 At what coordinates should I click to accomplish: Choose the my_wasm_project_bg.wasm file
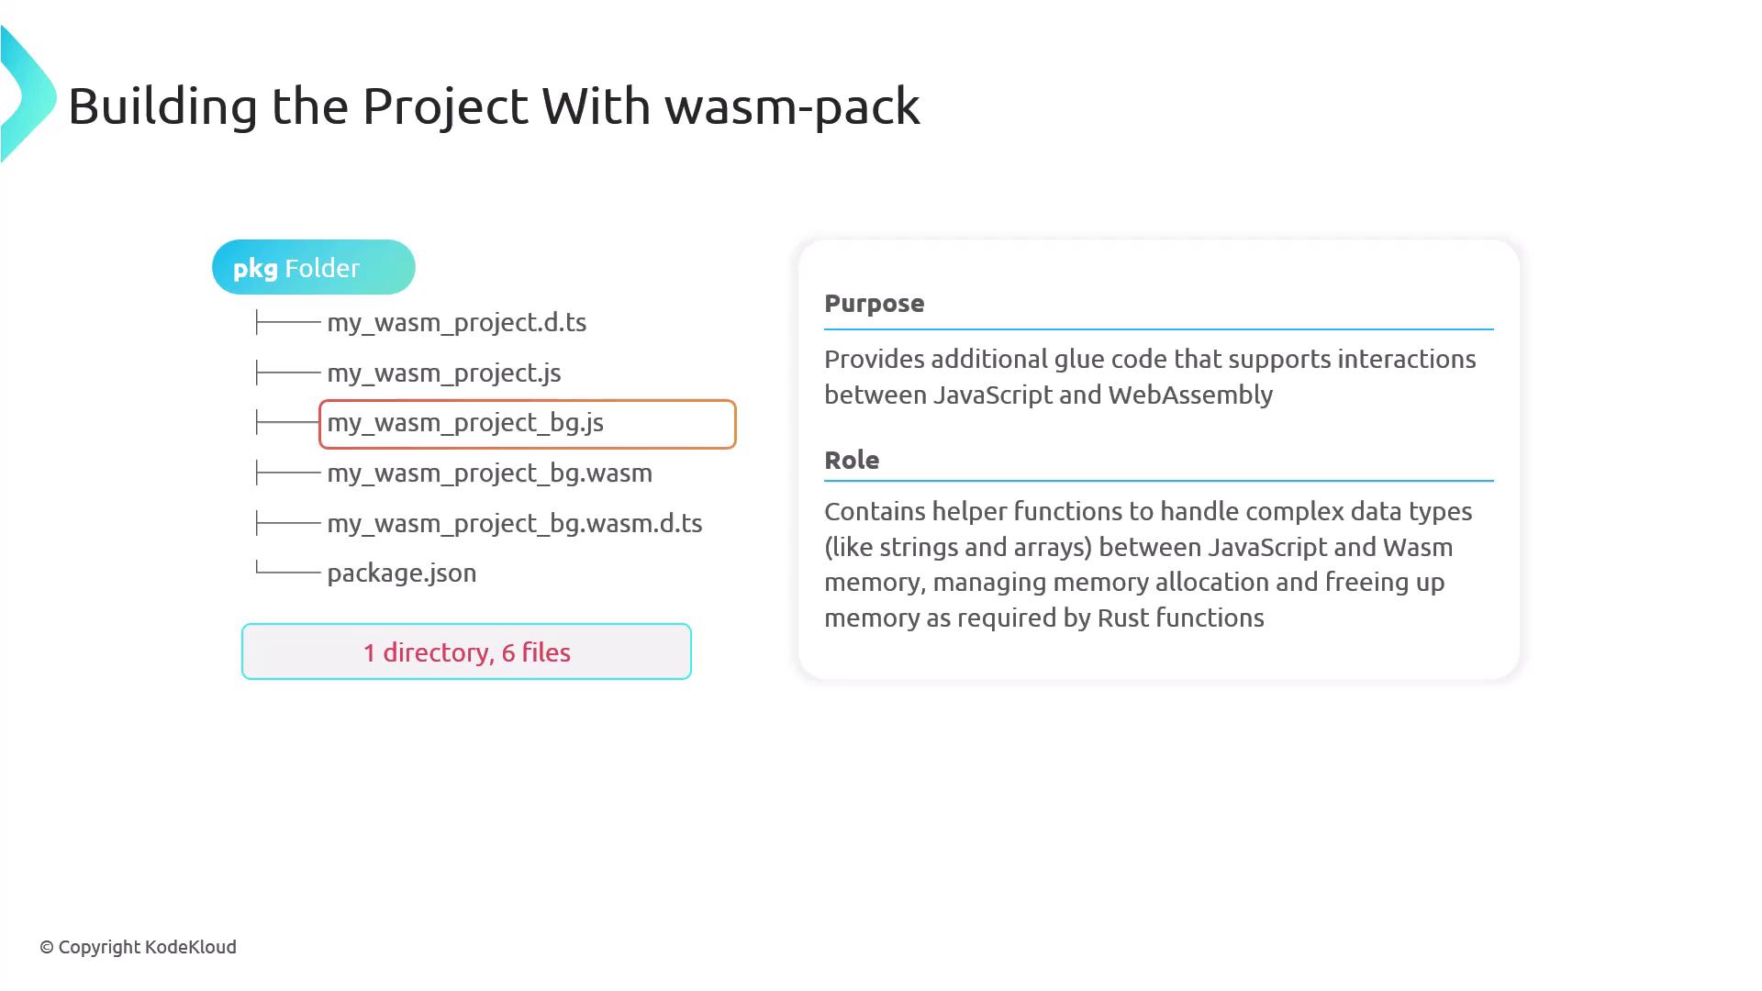(489, 473)
